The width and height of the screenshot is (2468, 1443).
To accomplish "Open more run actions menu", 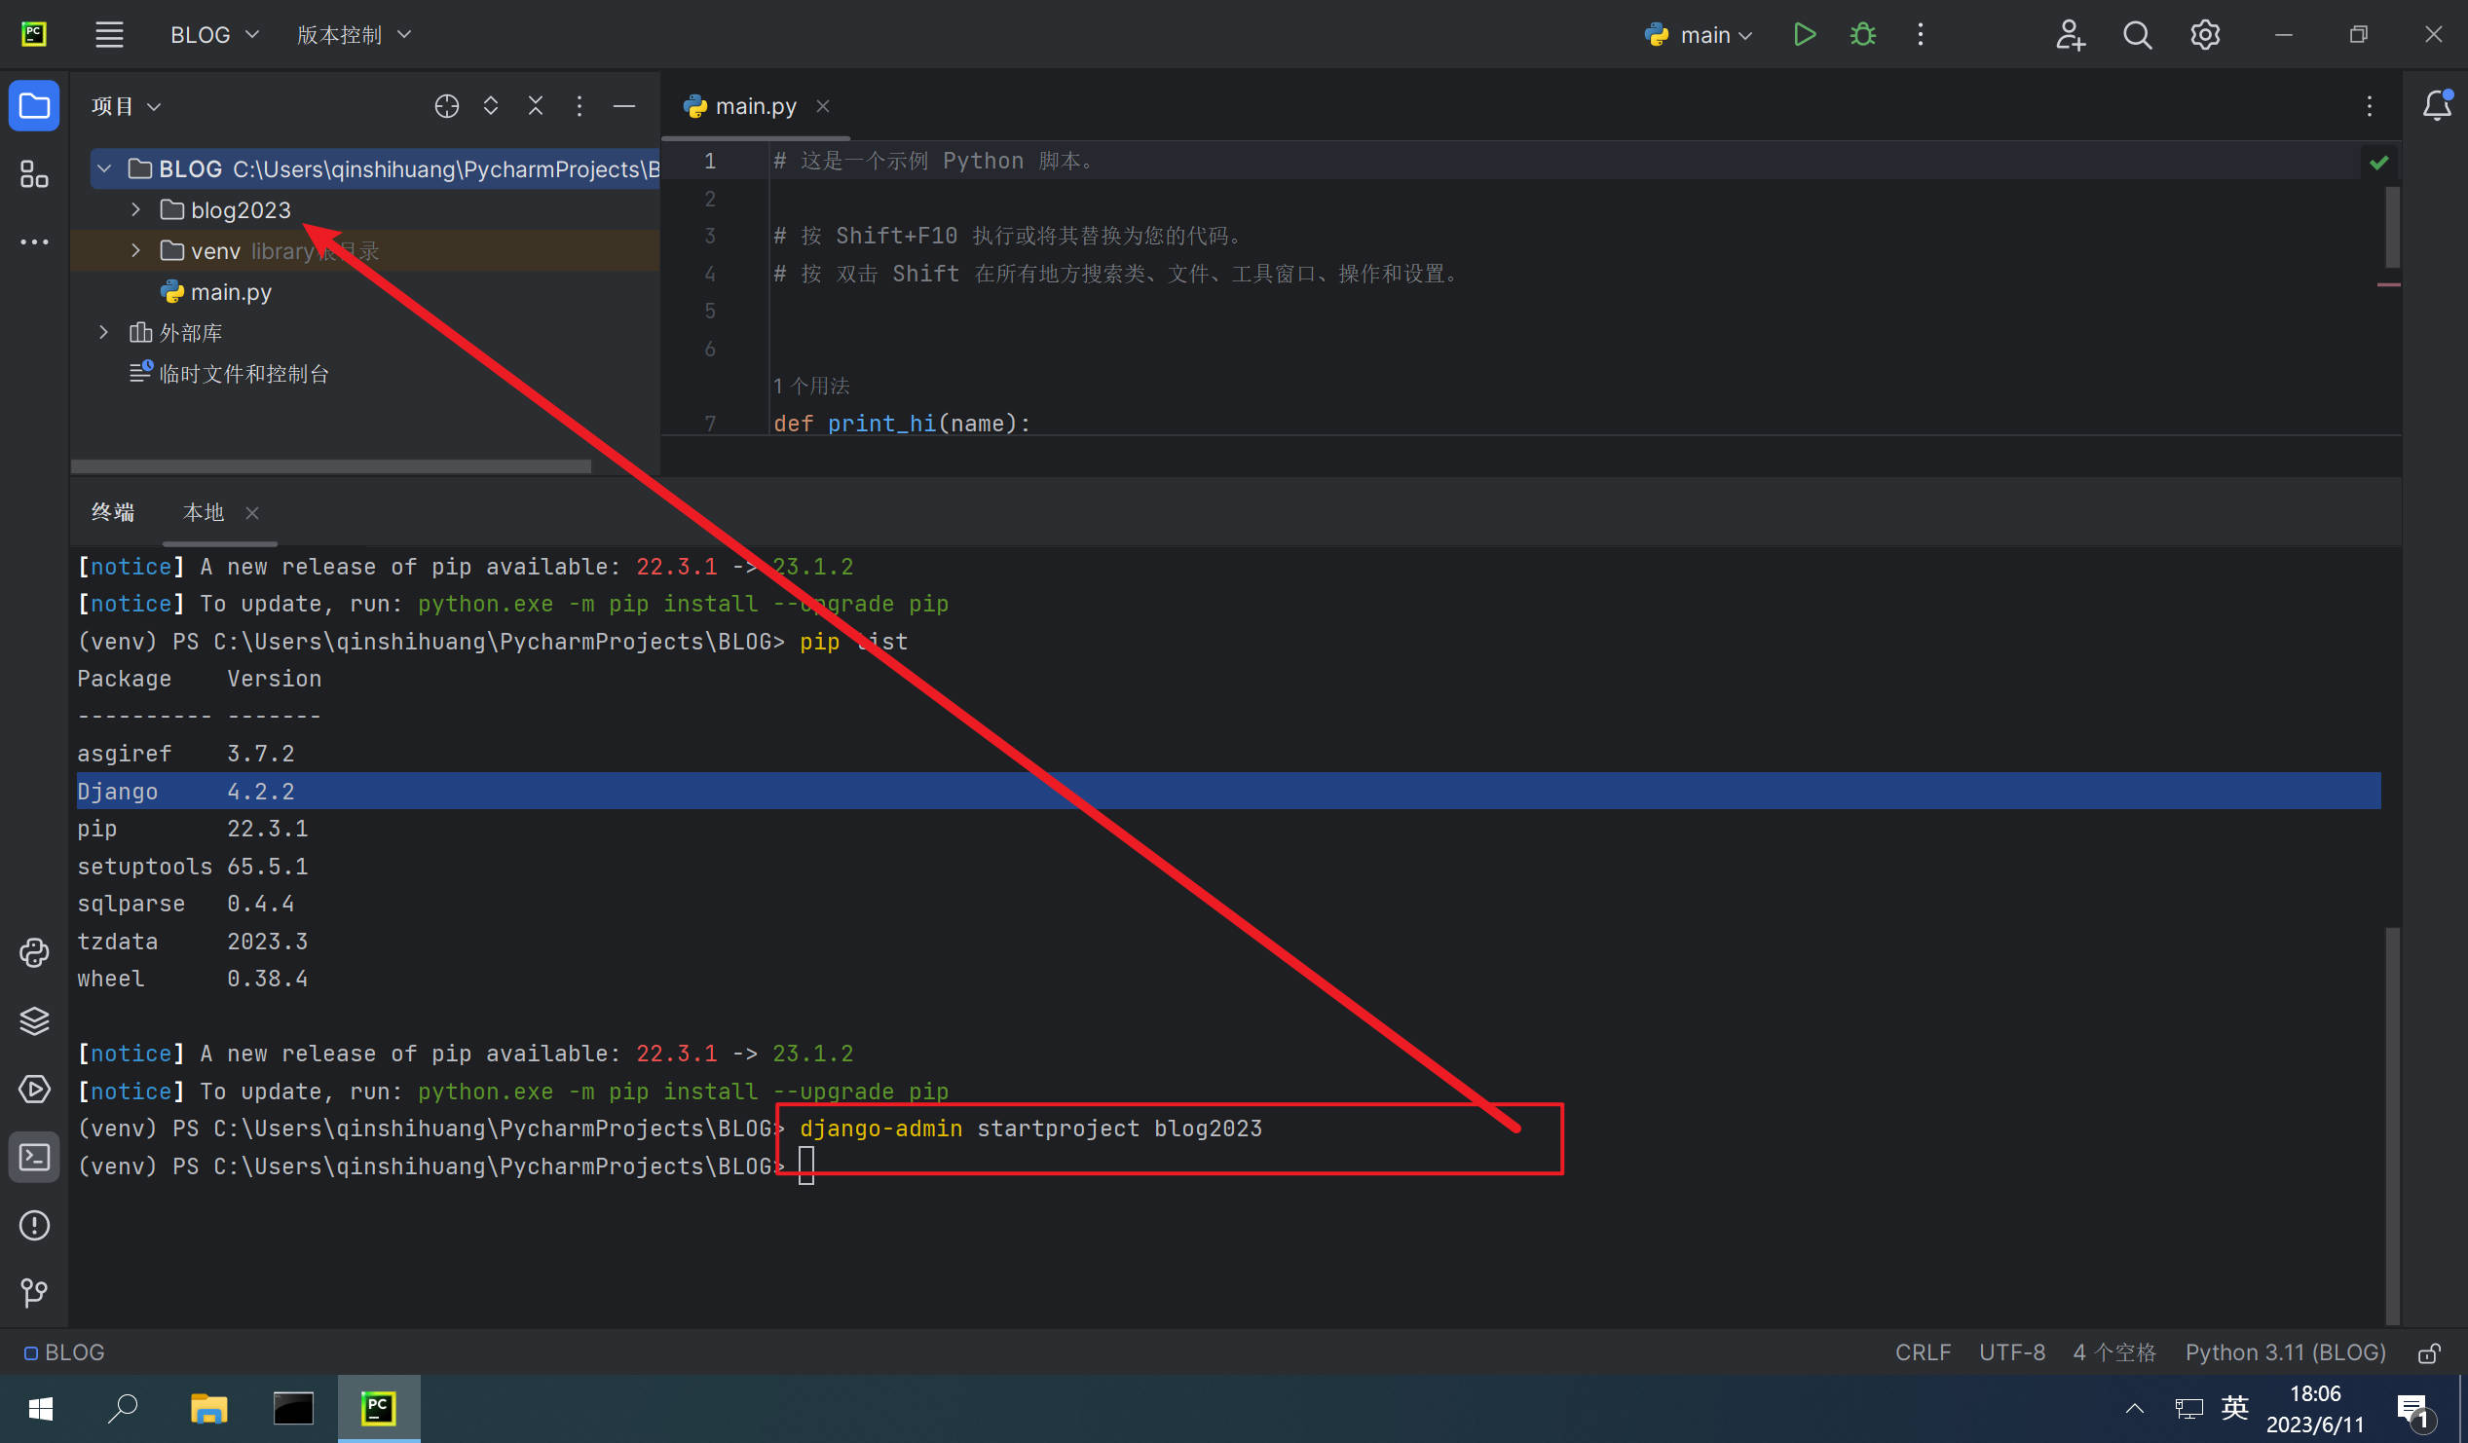I will coord(1921,34).
